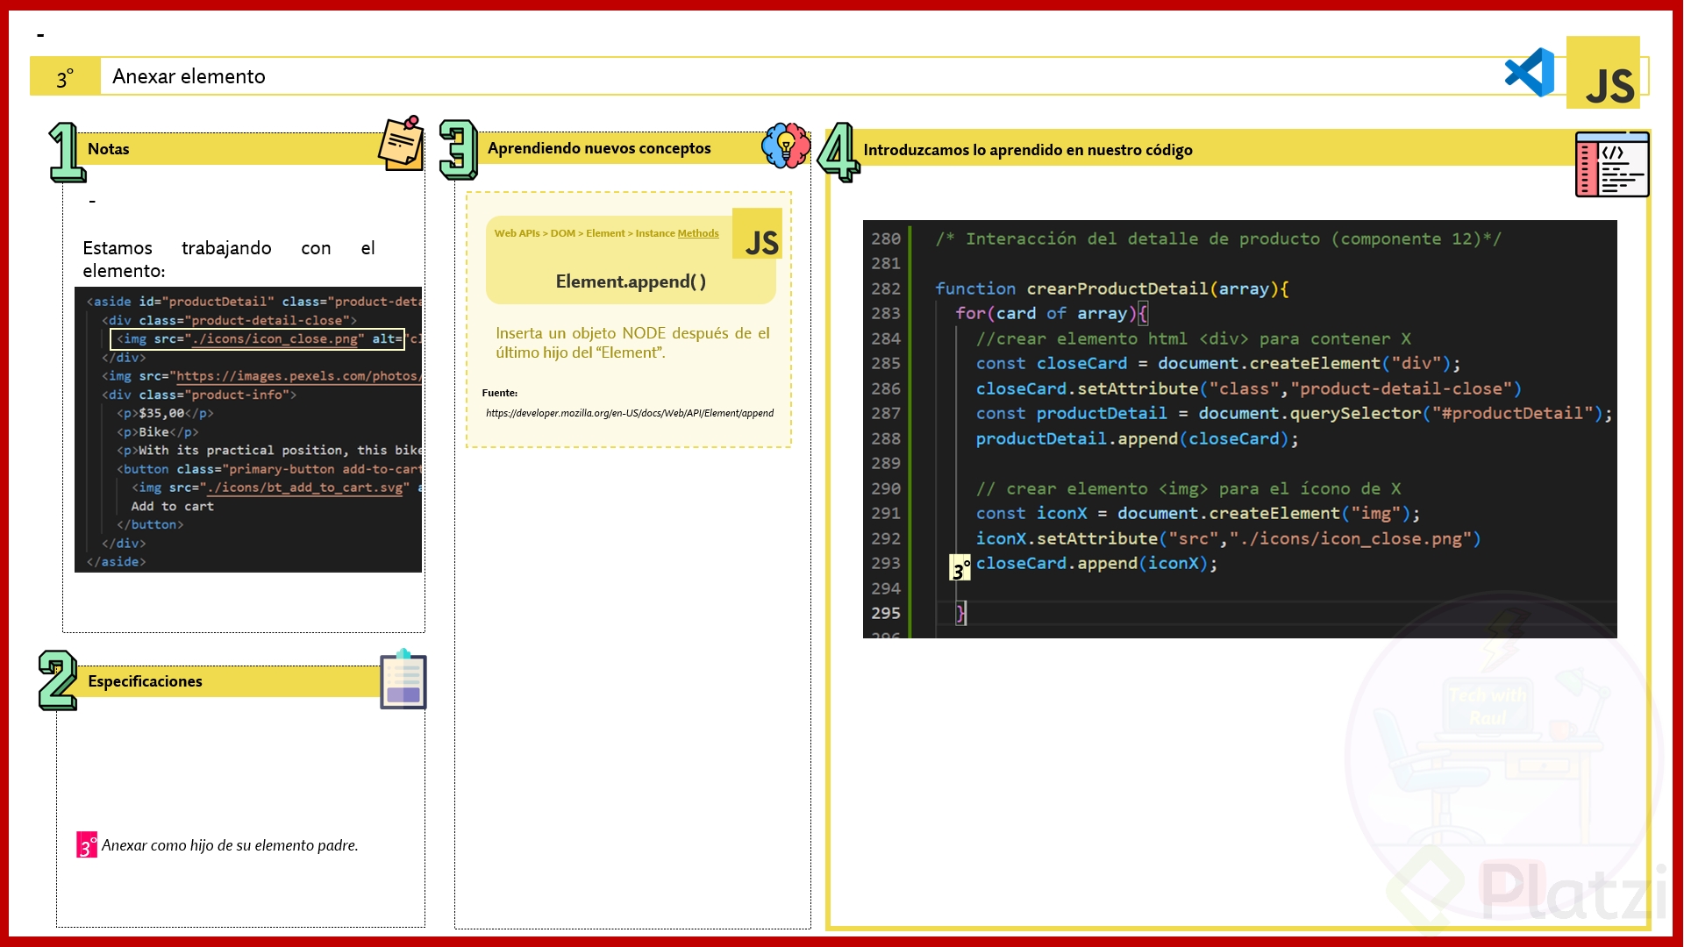Click line 287 querySelector statement

pyautogui.click(x=1295, y=413)
